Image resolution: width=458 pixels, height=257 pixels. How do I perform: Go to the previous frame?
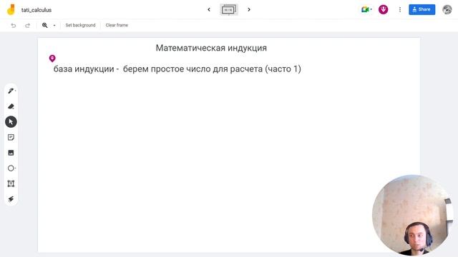tap(209, 9)
